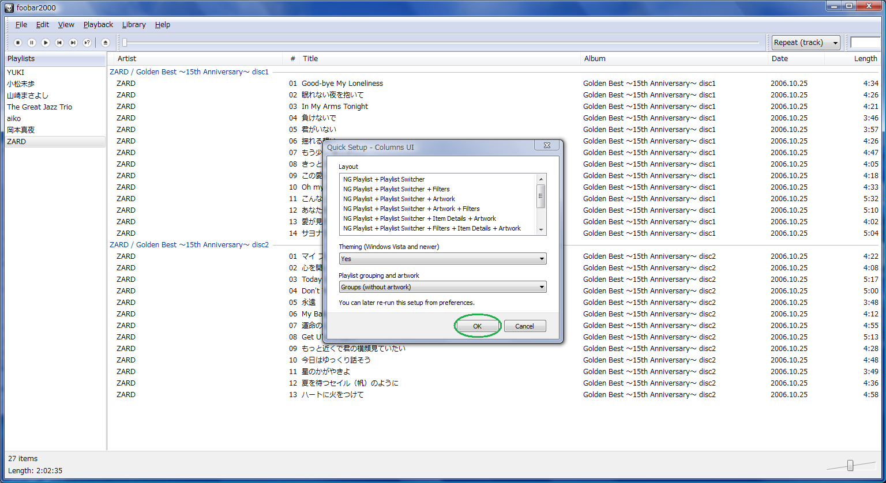Stop playback with the Stop button
The width and height of the screenshot is (886, 483).
[x=18, y=43]
